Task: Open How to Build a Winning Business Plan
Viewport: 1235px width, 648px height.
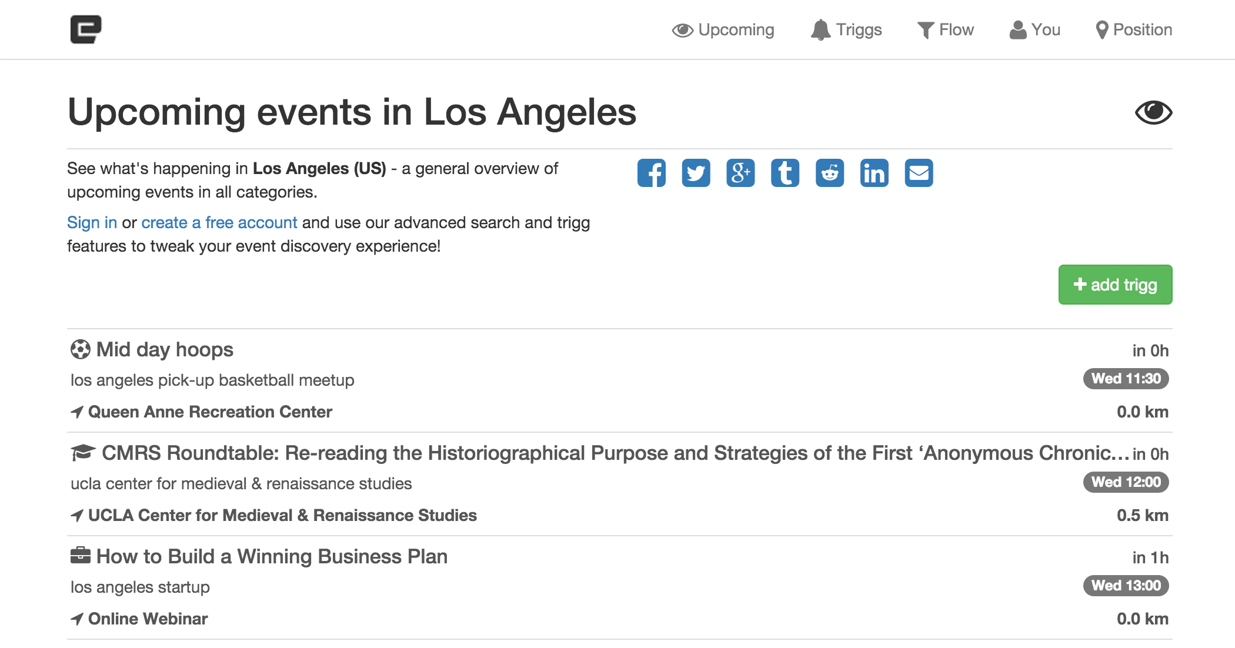Action: pos(272,557)
